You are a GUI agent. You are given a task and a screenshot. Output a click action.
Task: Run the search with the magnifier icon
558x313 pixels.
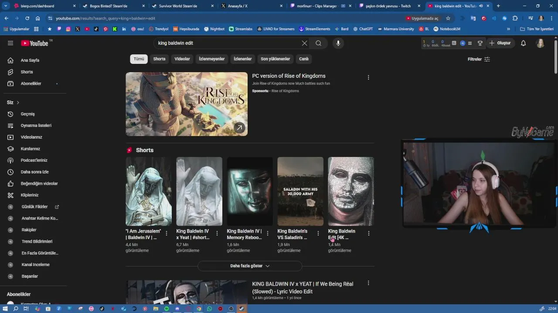pos(319,43)
